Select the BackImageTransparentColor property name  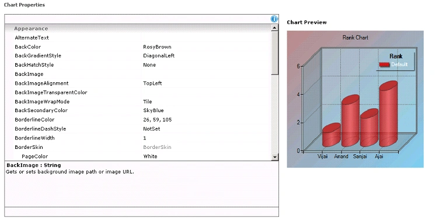pyautogui.click(x=51, y=92)
